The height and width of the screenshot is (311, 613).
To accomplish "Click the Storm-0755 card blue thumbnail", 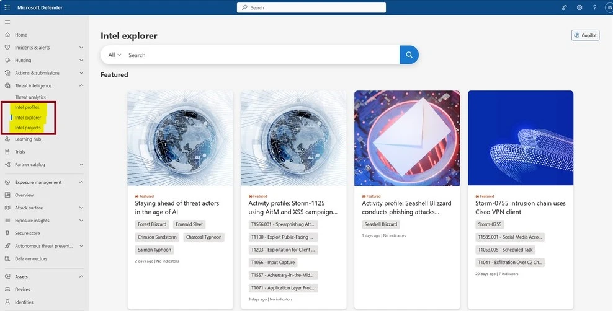I will (x=521, y=138).
